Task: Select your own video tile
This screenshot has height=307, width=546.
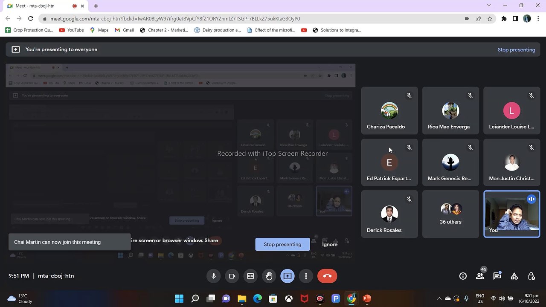Action: pos(511,214)
